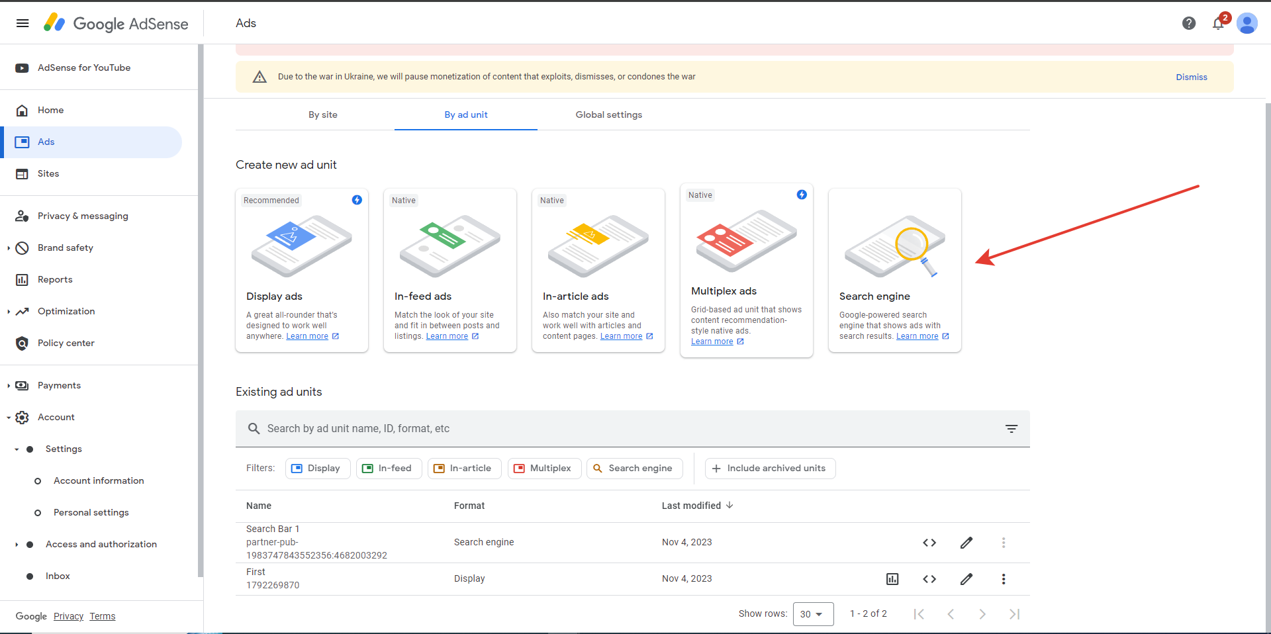Sort by the Last modified column
1271x634 pixels.
[698, 506]
